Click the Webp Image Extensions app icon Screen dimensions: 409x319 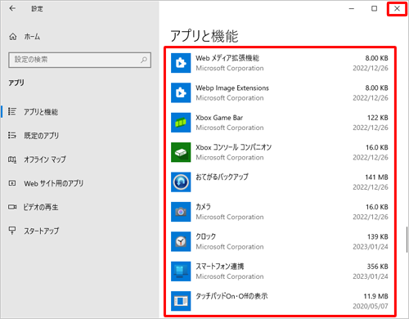coord(181,92)
